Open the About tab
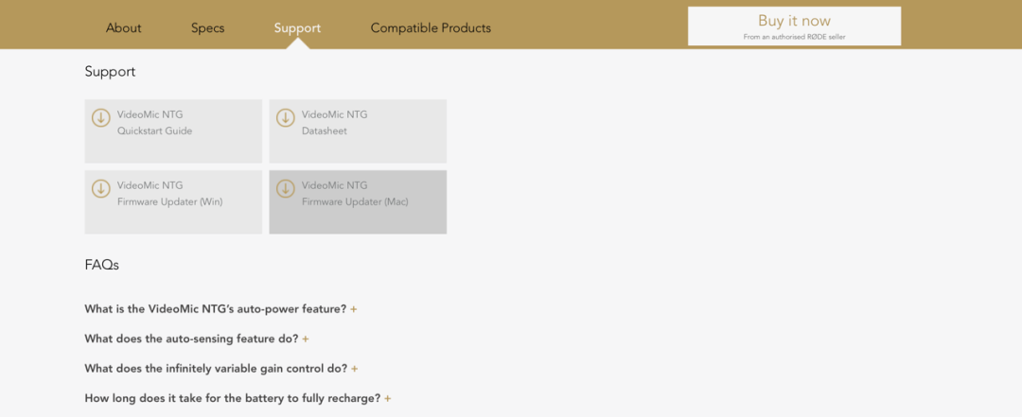Screen dimensions: 1022x417 click(x=124, y=28)
